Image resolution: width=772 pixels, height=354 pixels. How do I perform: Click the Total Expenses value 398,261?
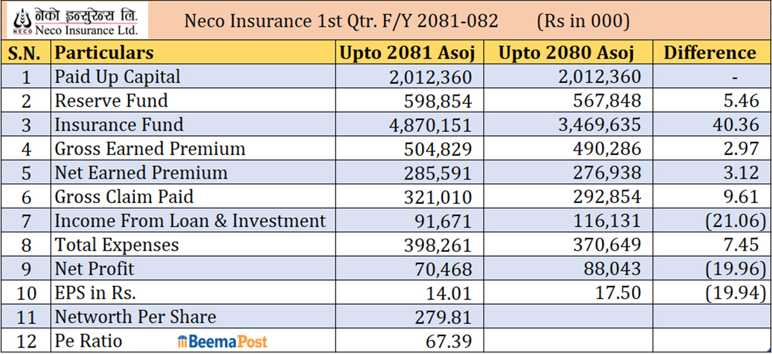point(439,245)
